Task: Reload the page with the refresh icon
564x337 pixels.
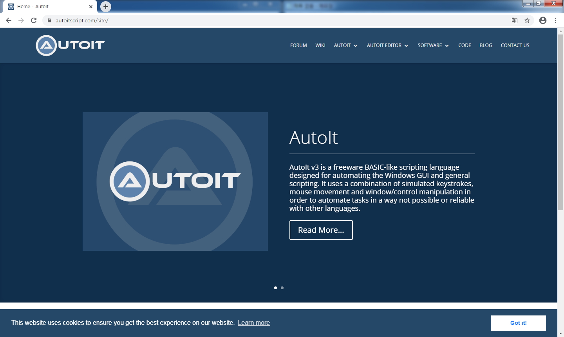Action: [x=34, y=20]
